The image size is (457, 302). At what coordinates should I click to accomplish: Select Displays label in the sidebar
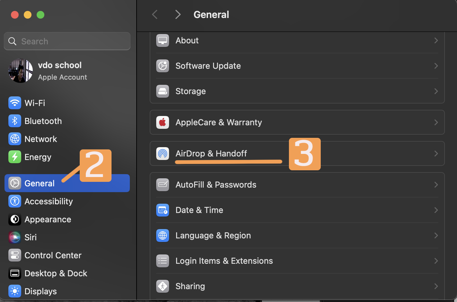coord(40,291)
